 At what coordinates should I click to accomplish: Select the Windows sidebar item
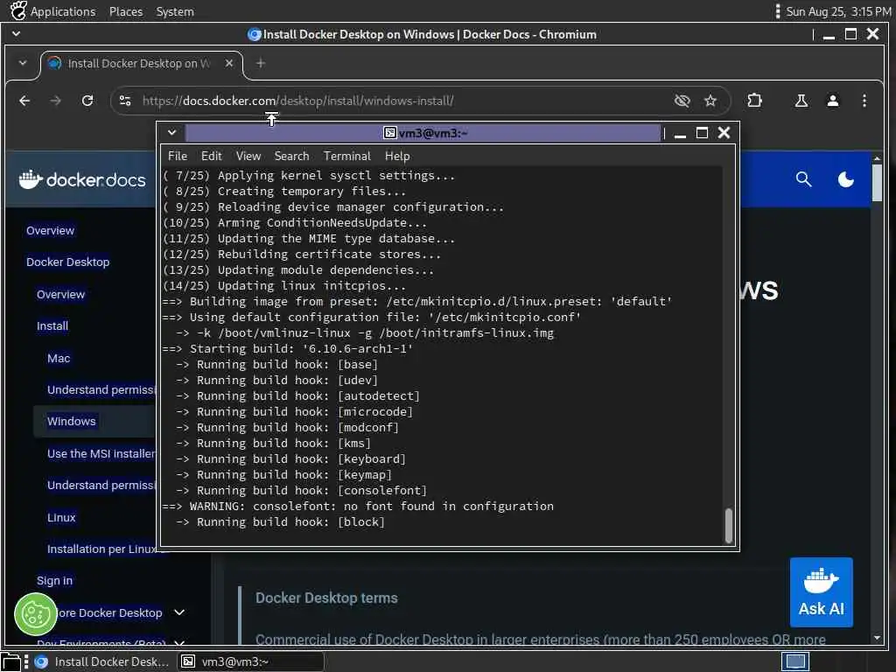point(72,421)
